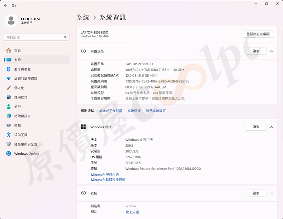
Task: Open the 進階系統設定 link
Action: [156, 111]
